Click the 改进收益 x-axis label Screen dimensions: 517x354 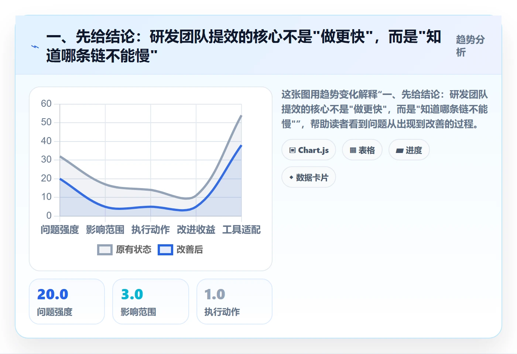tap(196, 230)
